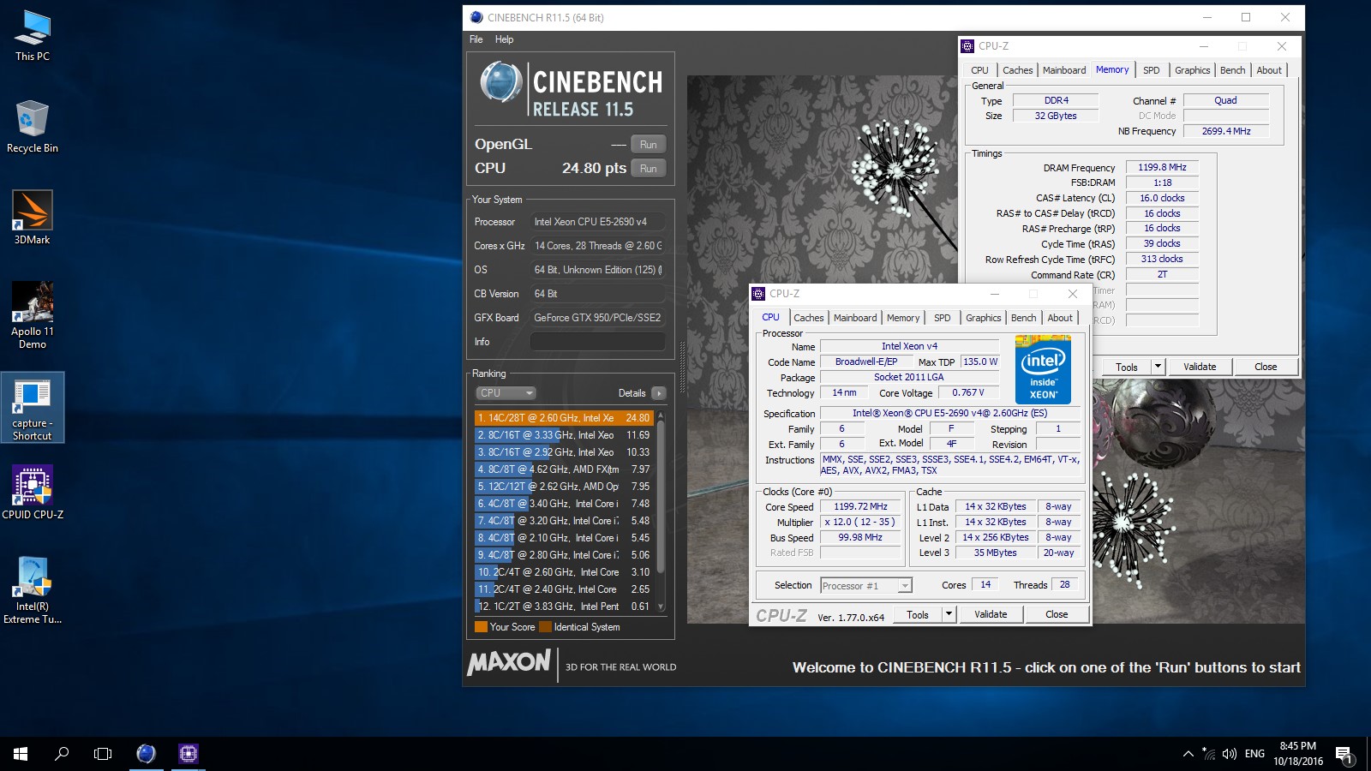Expand Tools dropdown arrow in front CPU-Z
Image resolution: width=1371 pixels, height=771 pixels.
(x=949, y=615)
